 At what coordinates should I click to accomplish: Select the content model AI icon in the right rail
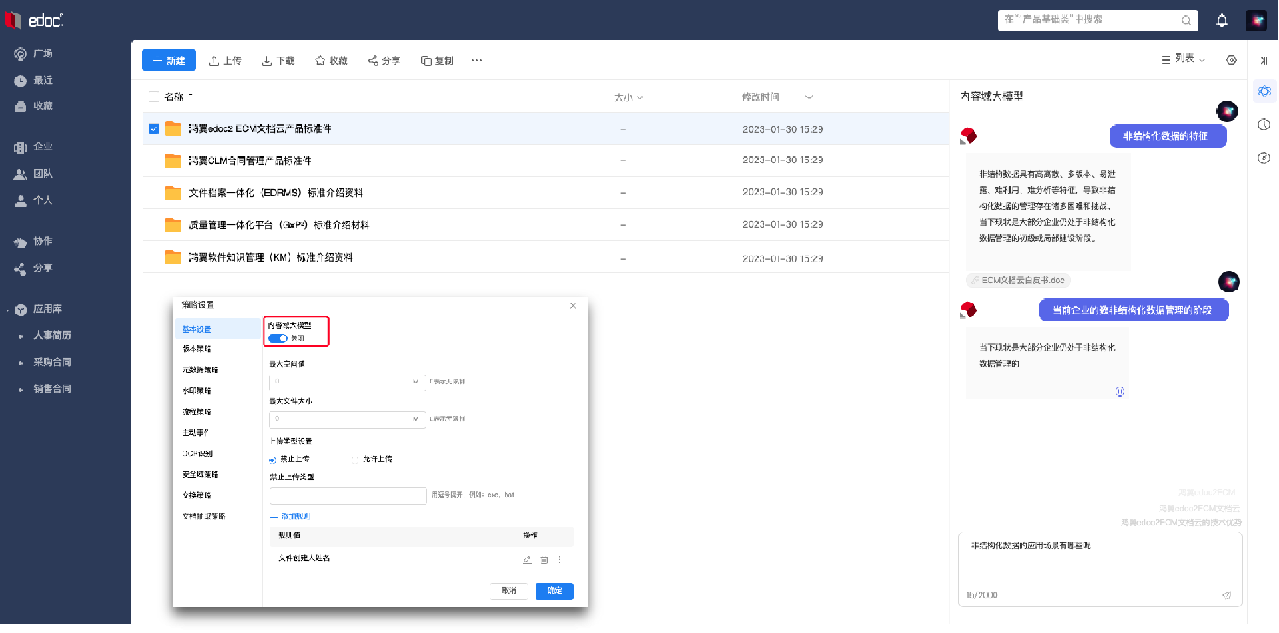(x=1264, y=91)
